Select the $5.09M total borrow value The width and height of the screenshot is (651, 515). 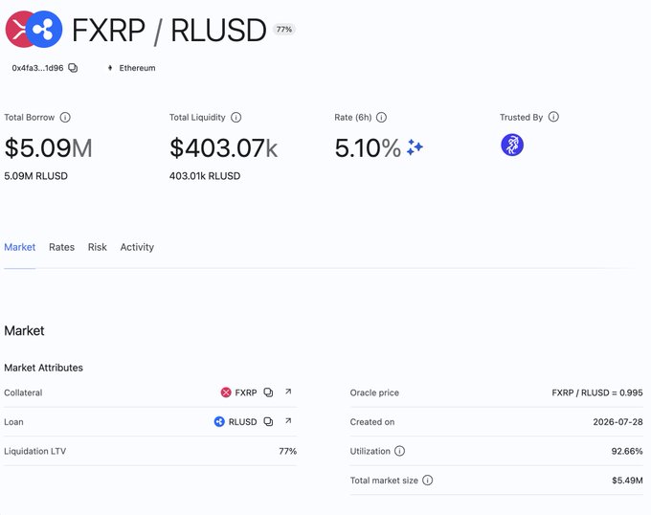48,148
